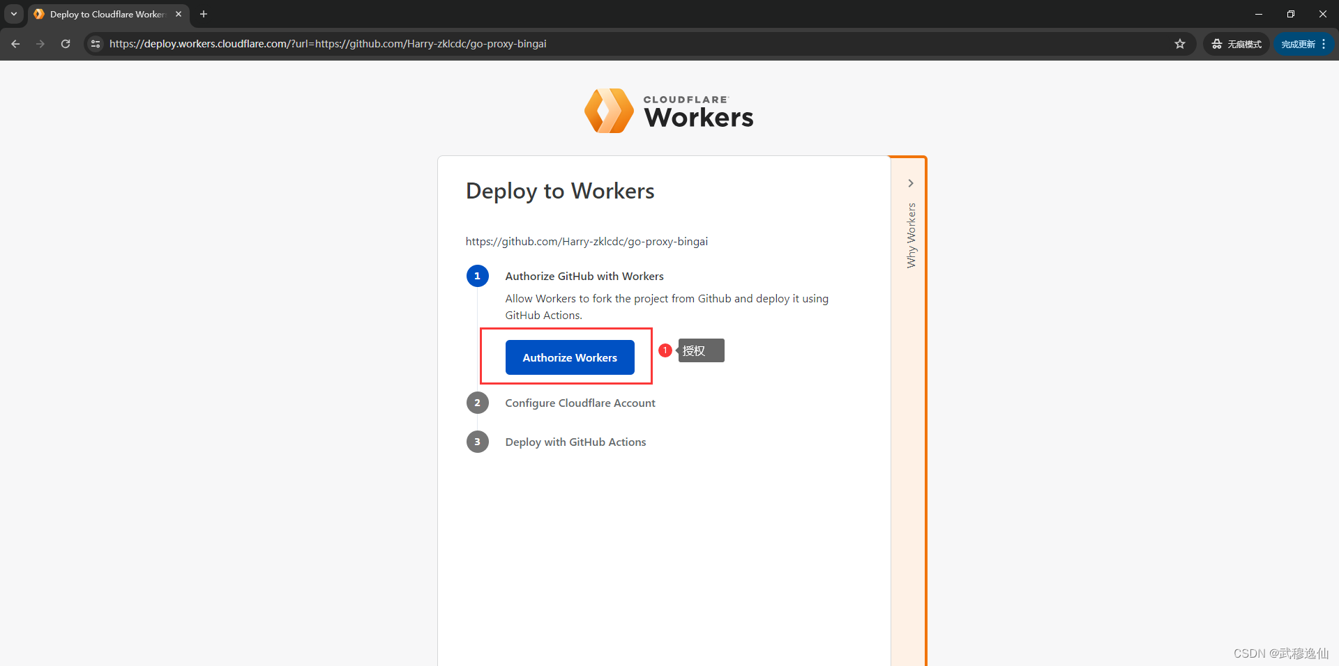Screen dimensions: 1339x666
Task: Click the 完成更新 update button
Action: [x=1299, y=43]
